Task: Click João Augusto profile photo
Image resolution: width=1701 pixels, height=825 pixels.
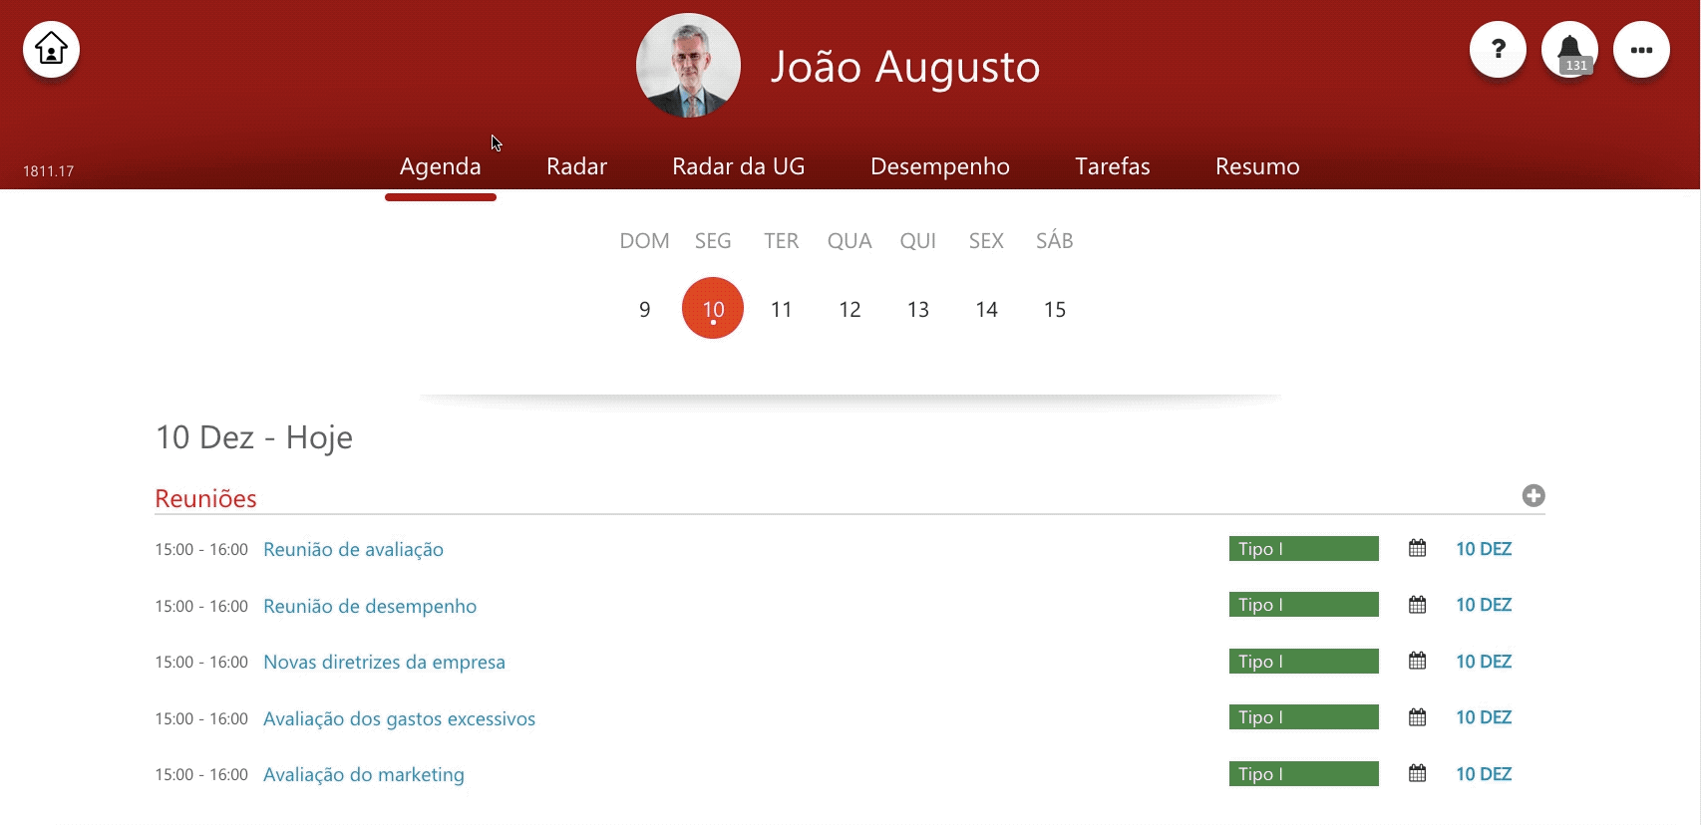Action: point(688,65)
